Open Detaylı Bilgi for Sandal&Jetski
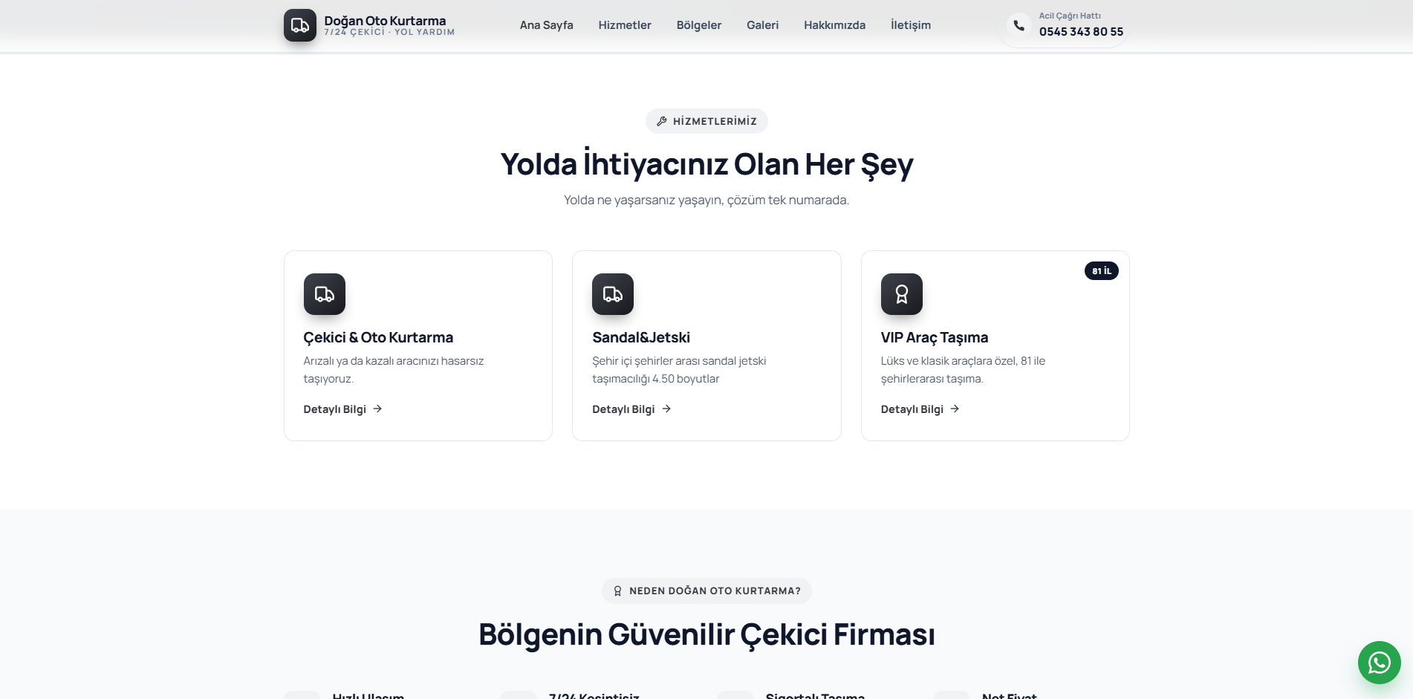 (x=631, y=409)
